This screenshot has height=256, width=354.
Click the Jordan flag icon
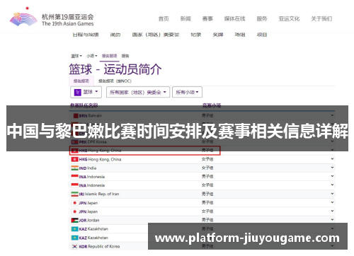74,220
